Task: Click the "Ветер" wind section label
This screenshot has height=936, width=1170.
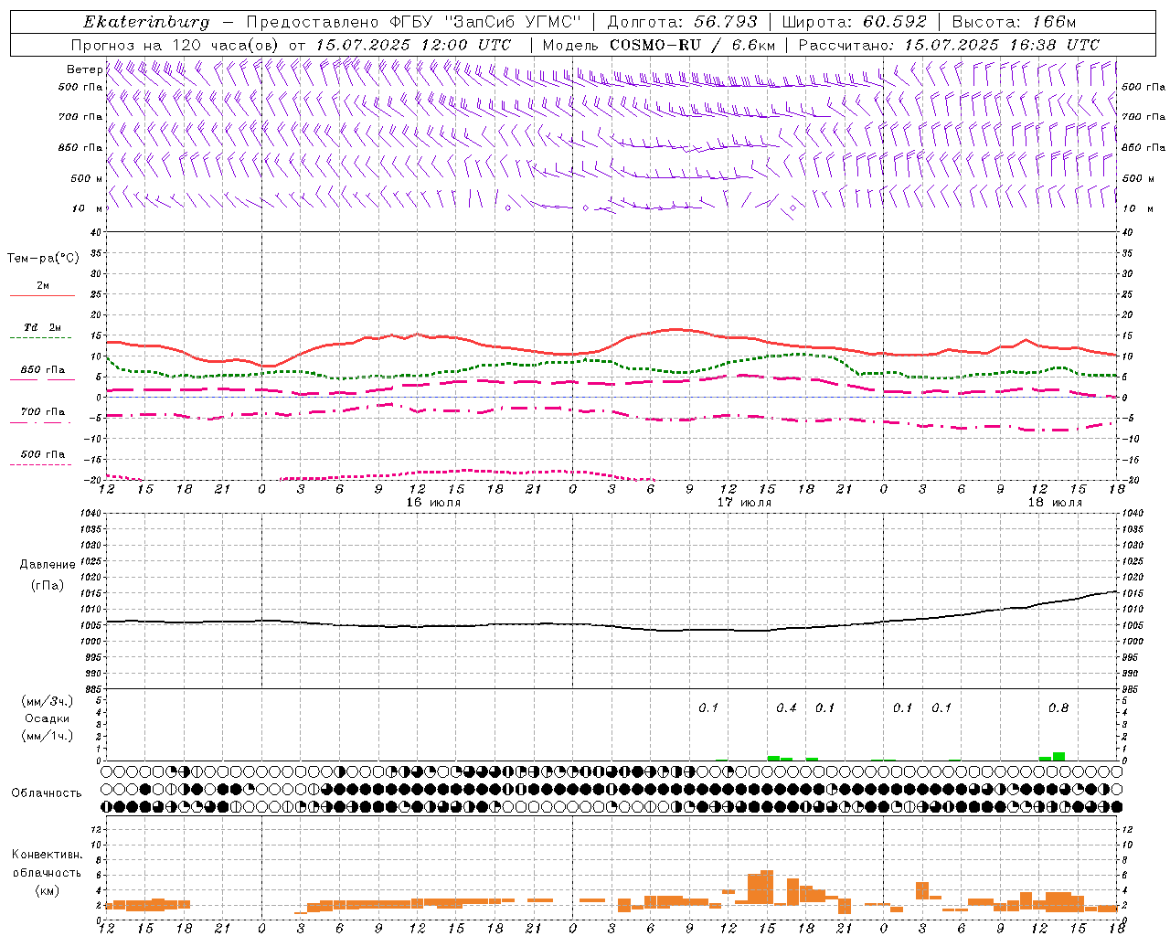Action: [x=84, y=69]
